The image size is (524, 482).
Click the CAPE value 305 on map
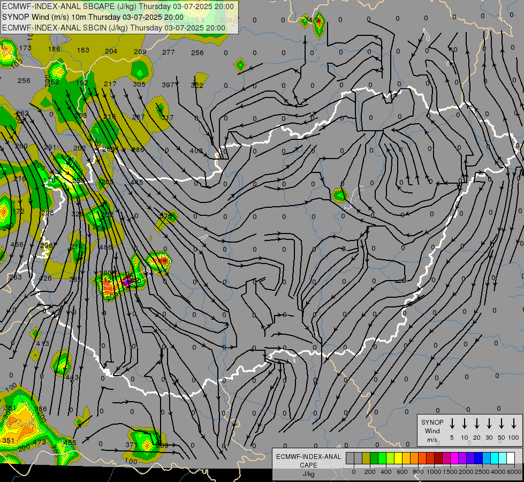(139, 85)
